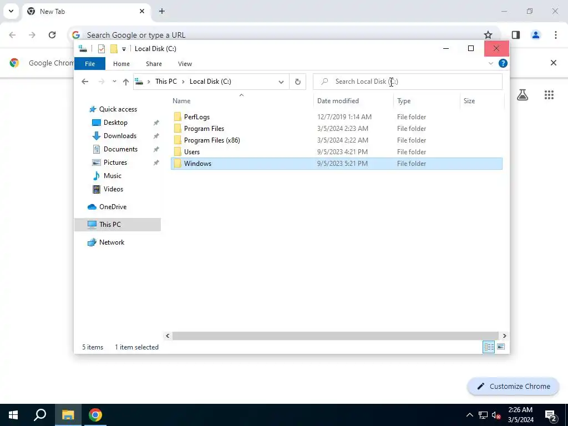Switch to Large icons view layout
The height and width of the screenshot is (426, 568).
coord(501,347)
